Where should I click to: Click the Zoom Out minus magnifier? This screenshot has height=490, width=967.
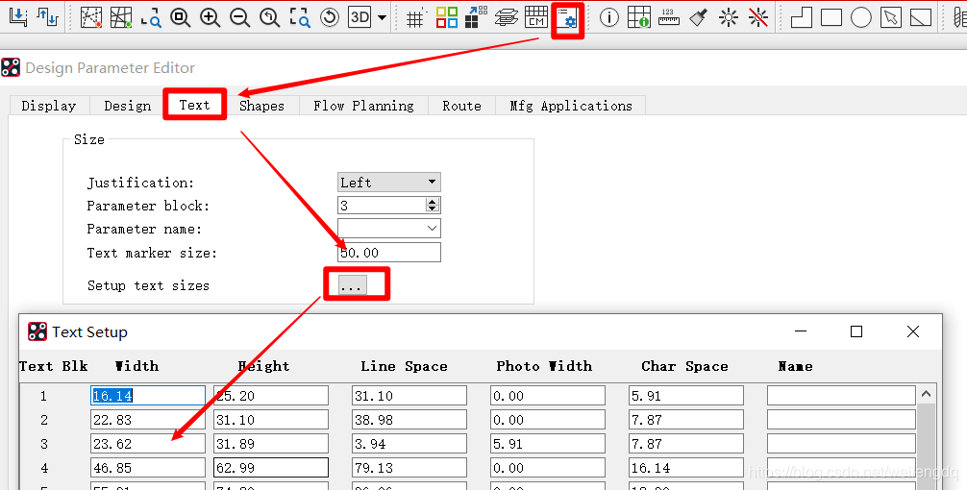point(239,17)
